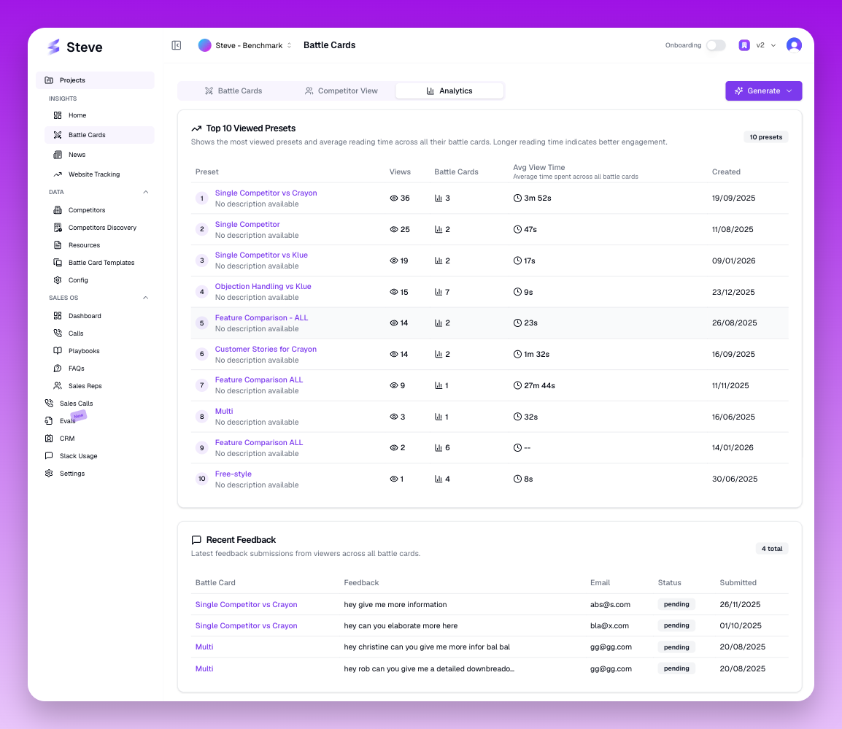
Task: Click the Free-style preset row
Action: (233, 474)
